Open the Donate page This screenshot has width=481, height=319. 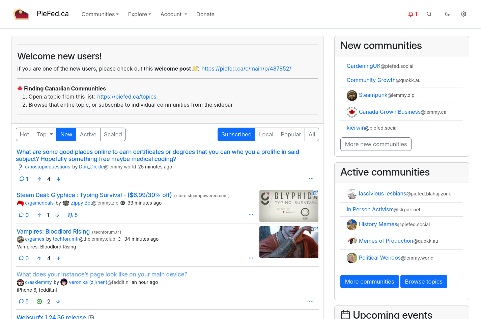(x=205, y=14)
